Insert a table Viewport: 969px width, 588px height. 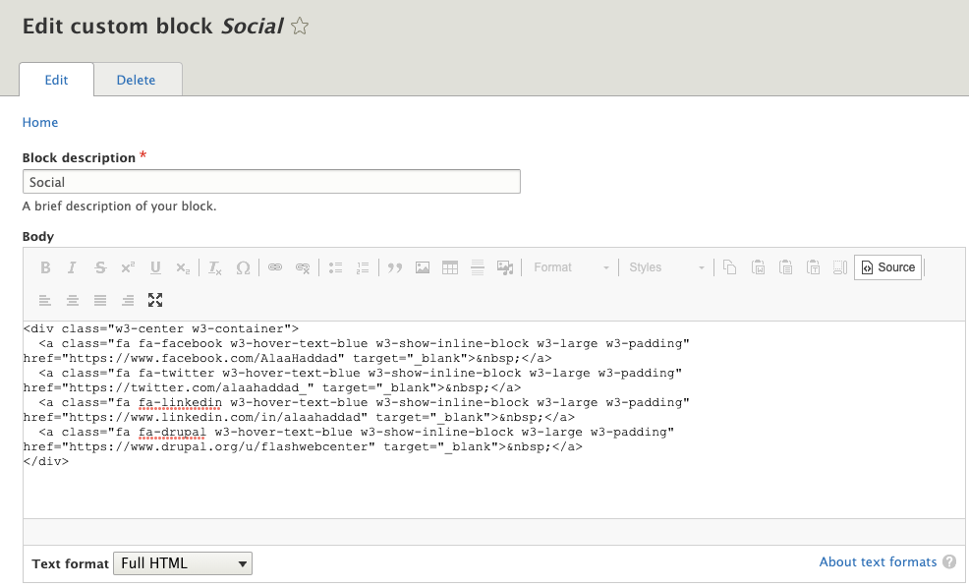click(x=448, y=267)
